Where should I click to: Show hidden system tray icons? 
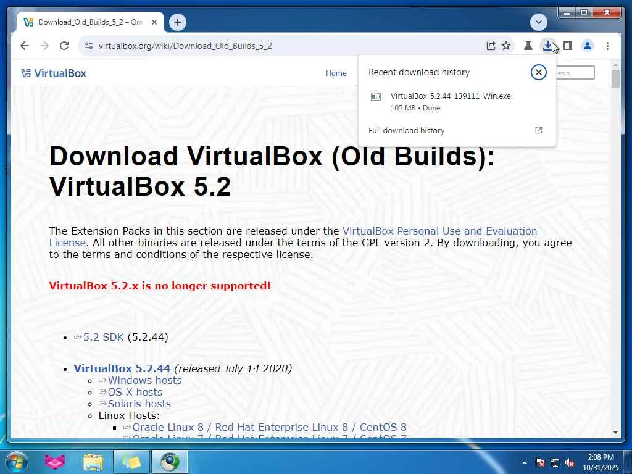[x=525, y=462]
